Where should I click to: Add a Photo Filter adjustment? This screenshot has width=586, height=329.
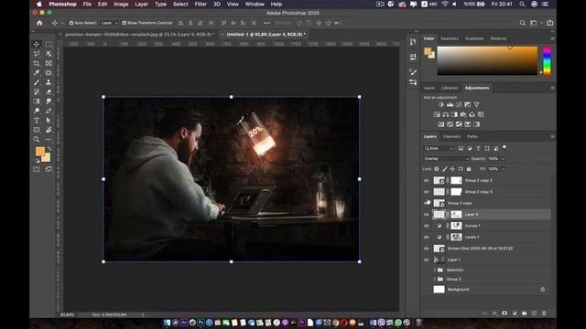pyautogui.click(x=463, y=114)
